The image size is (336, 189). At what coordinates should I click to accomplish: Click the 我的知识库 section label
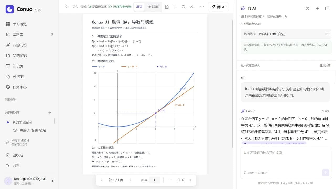pos(12,113)
